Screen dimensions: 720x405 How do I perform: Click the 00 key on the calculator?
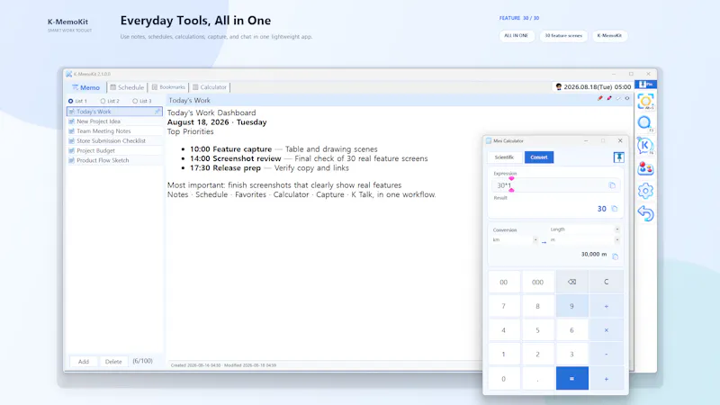(504, 282)
